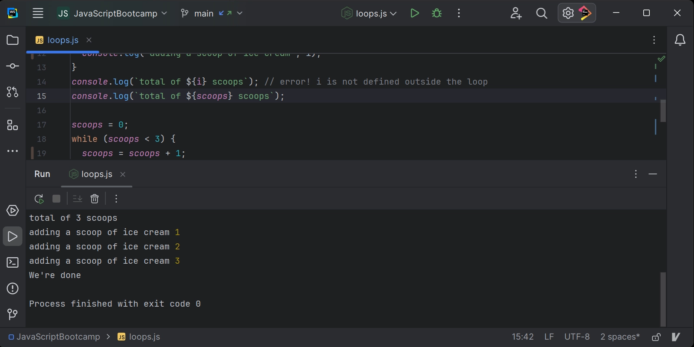Open the Notifications bell
Image resolution: width=694 pixels, height=347 pixels.
point(680,40)
